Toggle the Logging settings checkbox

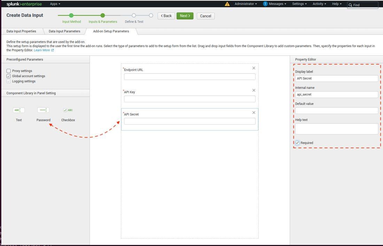tap(9, 81)
